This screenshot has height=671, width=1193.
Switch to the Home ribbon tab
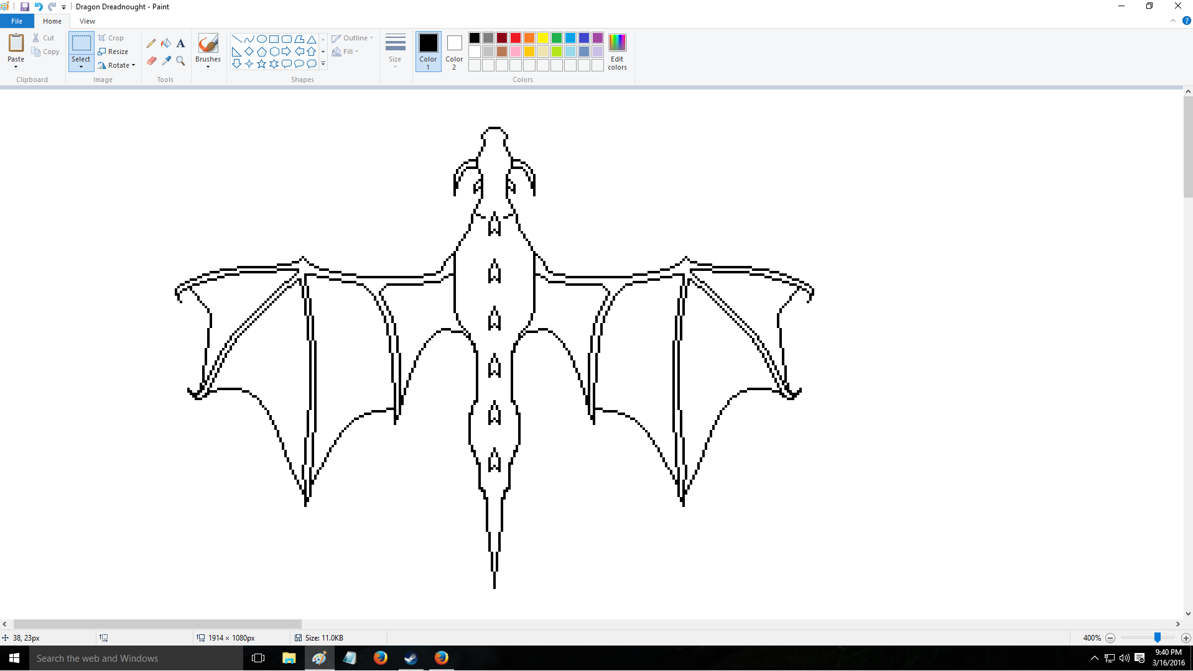coord(52,21)
